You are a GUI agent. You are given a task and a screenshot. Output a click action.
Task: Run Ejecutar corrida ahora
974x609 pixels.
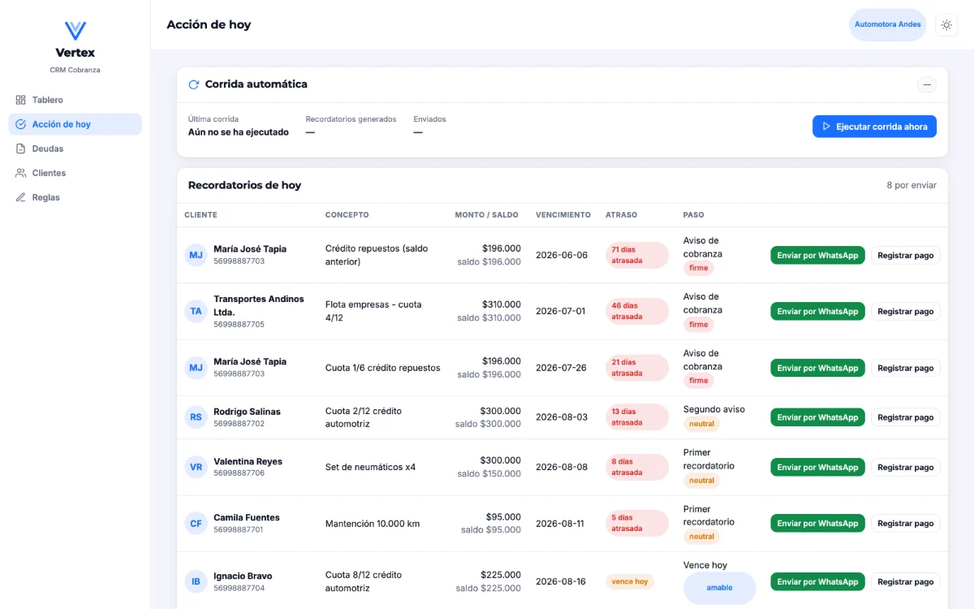coord(874,127)
